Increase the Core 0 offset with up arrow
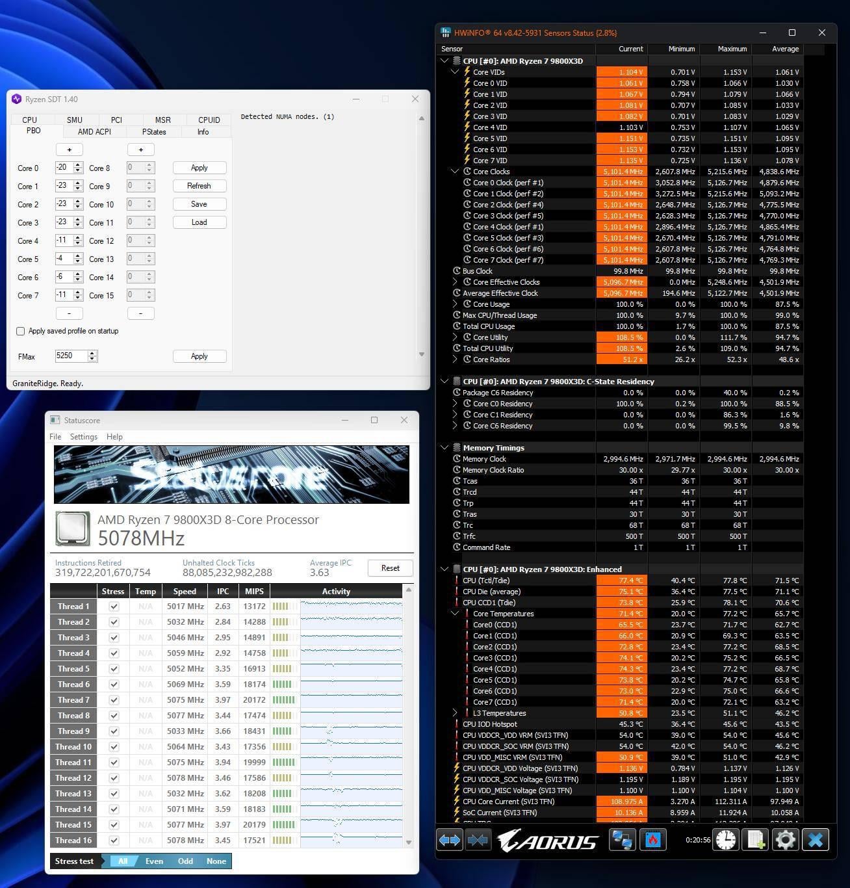 coord(78,165)
